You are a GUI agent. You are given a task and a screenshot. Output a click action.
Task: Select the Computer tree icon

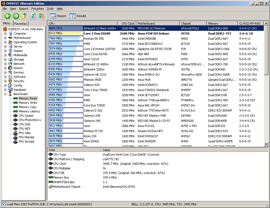click(10, 33)
